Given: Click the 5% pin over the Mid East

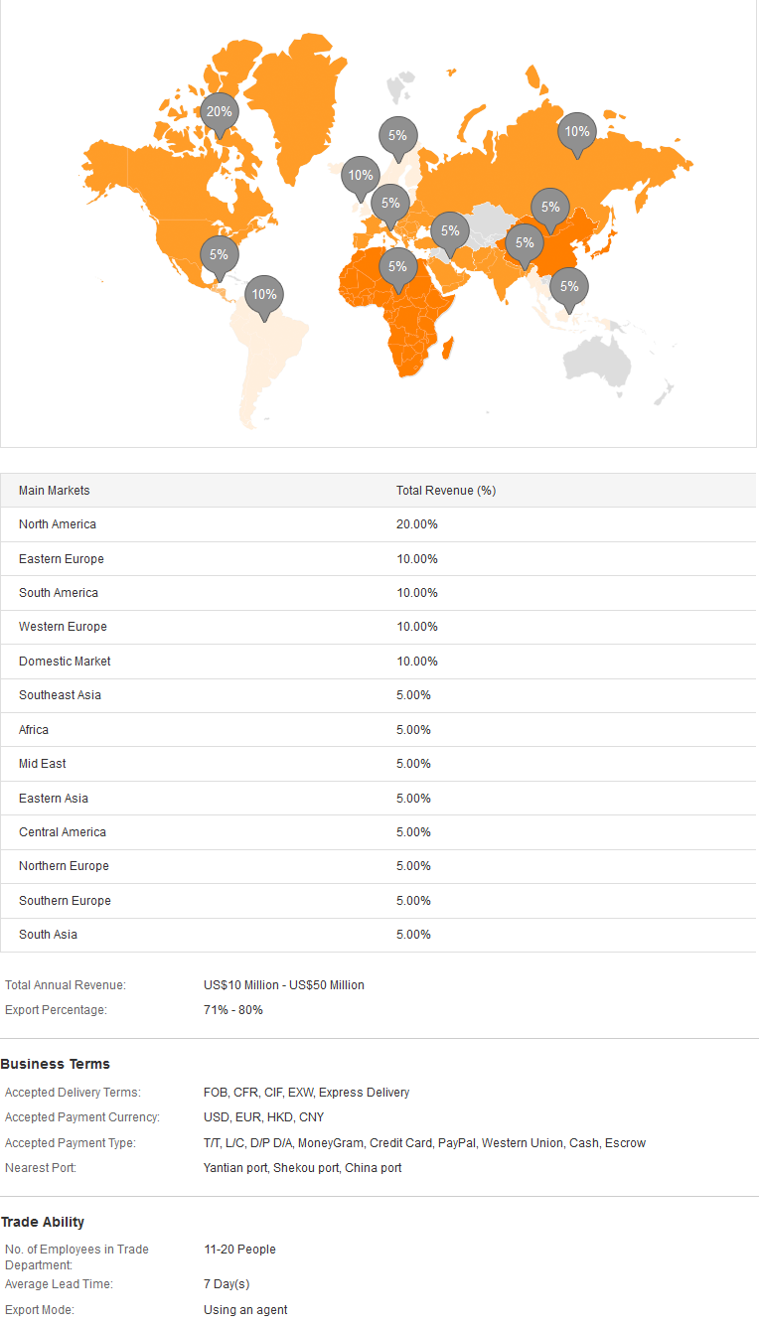Looking at the screenshot, I should click(x=450, y=233).
